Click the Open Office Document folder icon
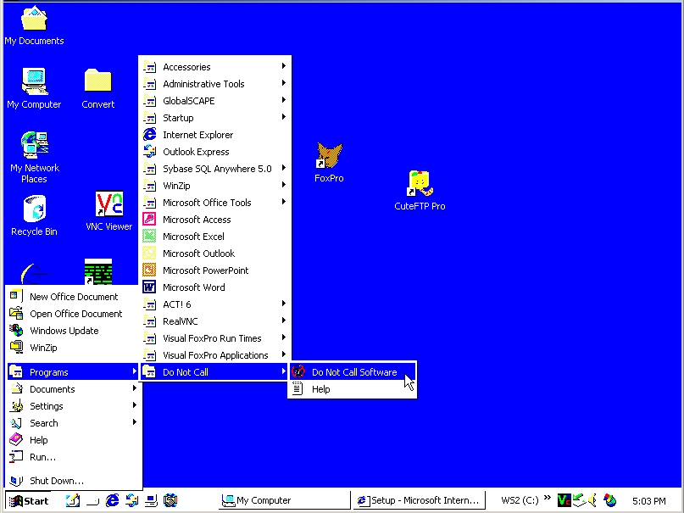Viewport: 684px width, 513px height. 16,313
